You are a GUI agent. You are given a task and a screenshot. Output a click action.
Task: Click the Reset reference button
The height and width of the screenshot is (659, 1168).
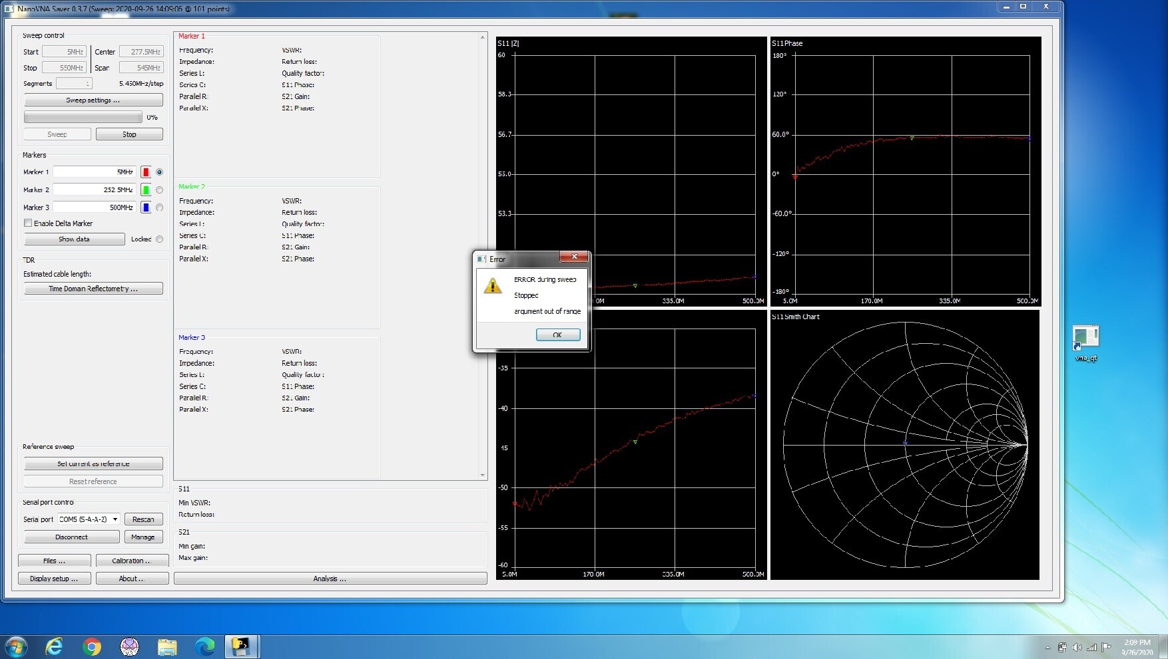[93, 481]
